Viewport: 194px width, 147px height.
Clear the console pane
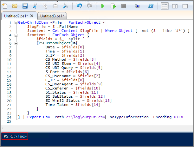click(x=65, y=6)
